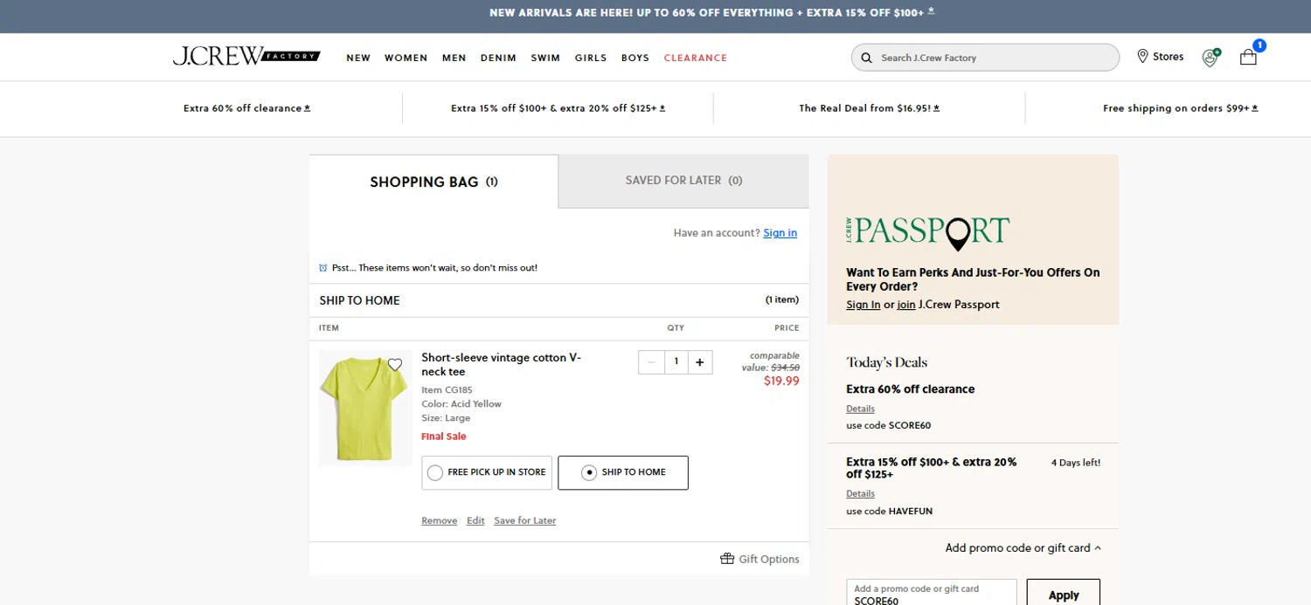The width and height of the screenshot is (1311, 605).
Task: Click the Search J.Crew Factory box
Action: (985, 58)
